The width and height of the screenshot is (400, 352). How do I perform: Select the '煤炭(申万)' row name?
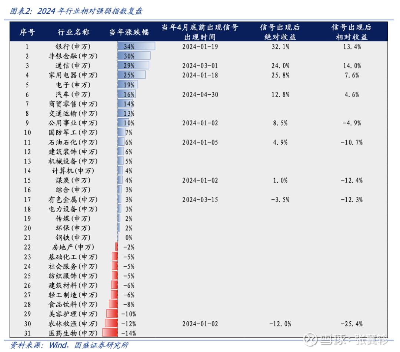73,180
